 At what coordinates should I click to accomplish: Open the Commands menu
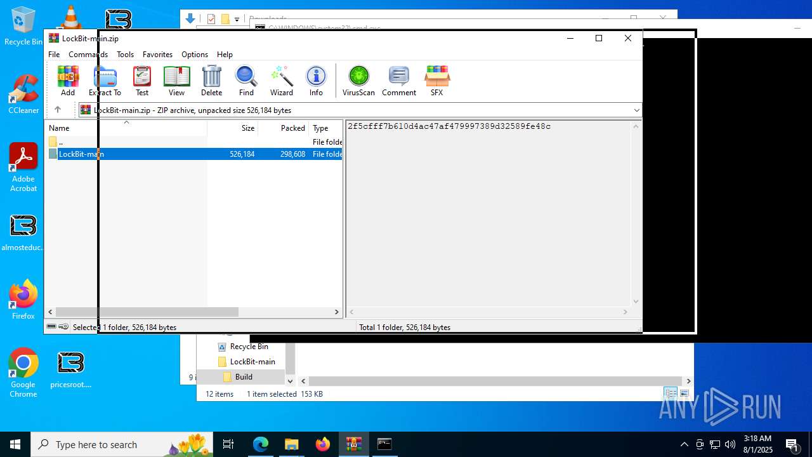point(88,55)
